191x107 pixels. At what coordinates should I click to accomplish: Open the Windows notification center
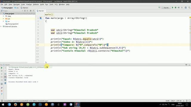[x=187, y=104]
